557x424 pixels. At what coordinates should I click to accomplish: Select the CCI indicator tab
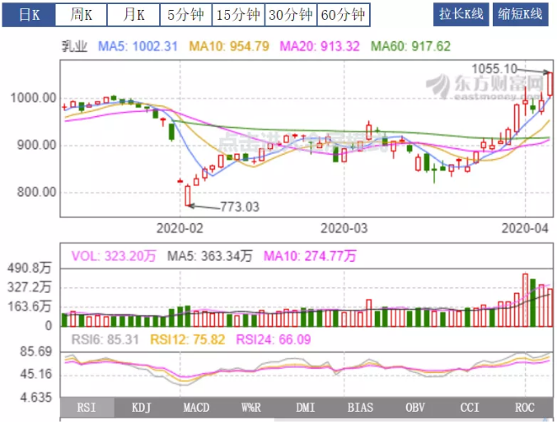click(x=470, y=408)
